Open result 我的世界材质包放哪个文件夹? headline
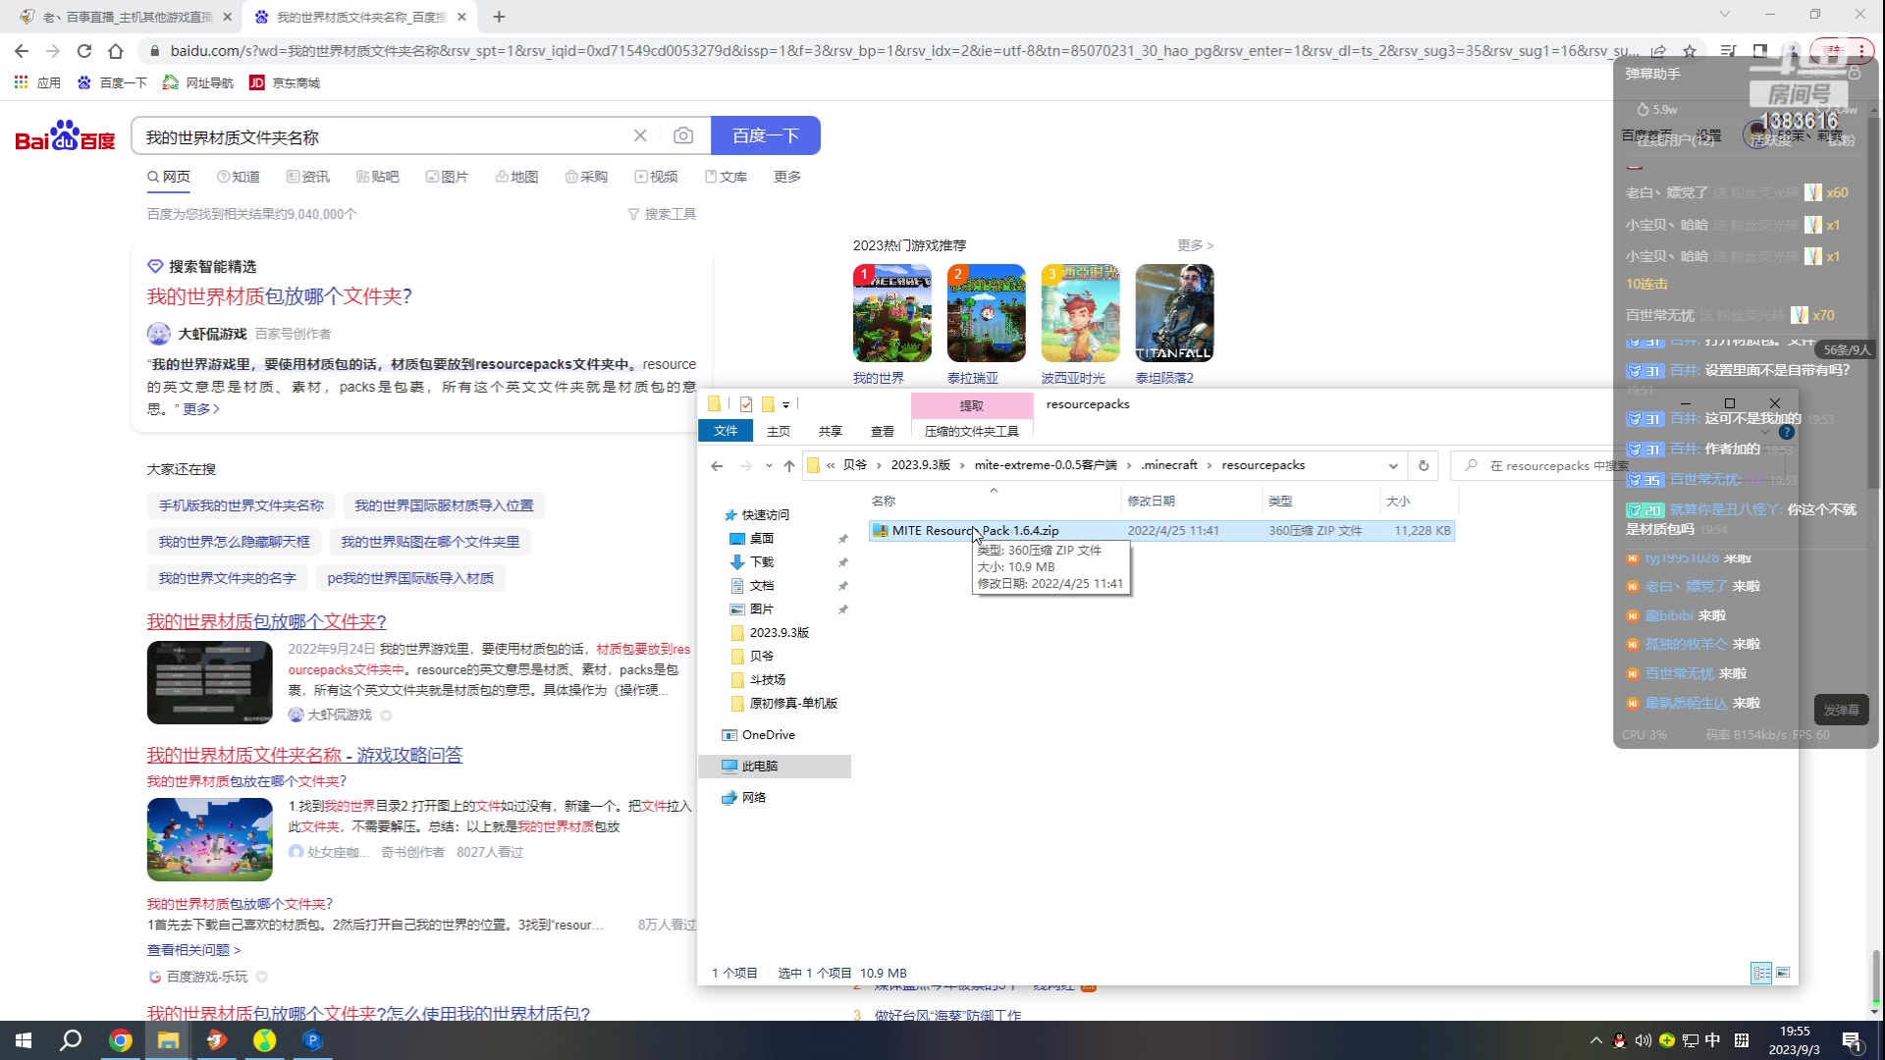The height and width of the screenshot is (1060, 1885). 280,296
